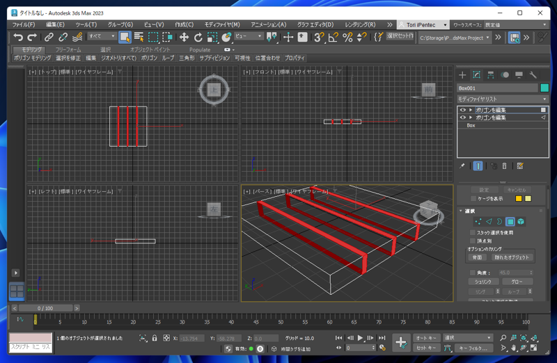Click the Bind to Space Warp icon
The image size is (557, 363).
point(77,37)
